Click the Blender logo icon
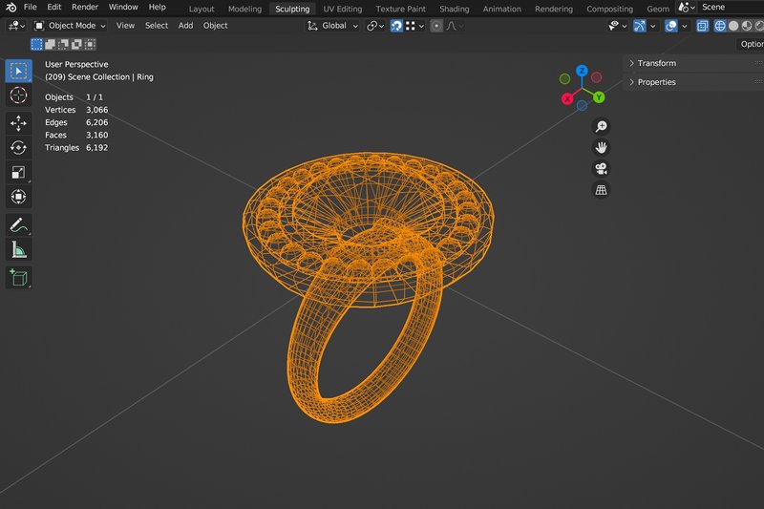764x509 pixels. (x=11, y=8)
